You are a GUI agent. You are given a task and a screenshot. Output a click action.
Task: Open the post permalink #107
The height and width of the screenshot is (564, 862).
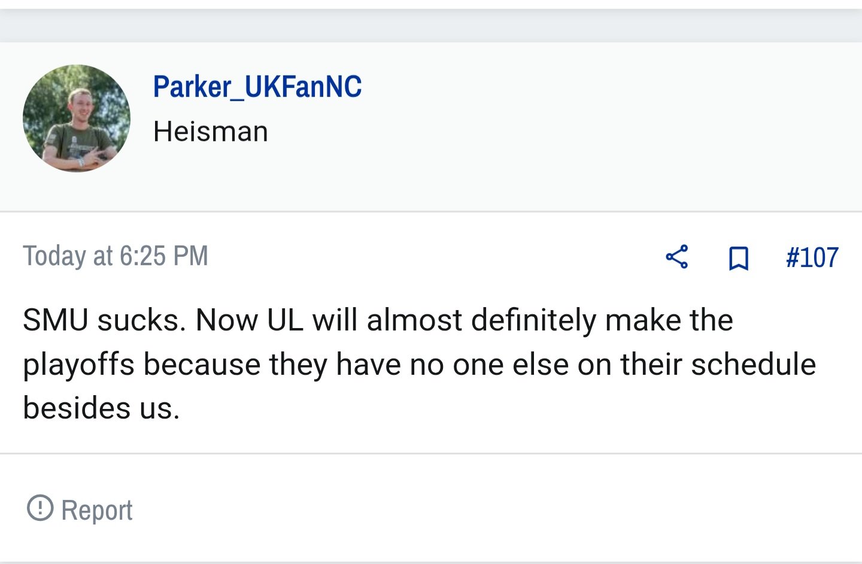(x=812, y=257)
